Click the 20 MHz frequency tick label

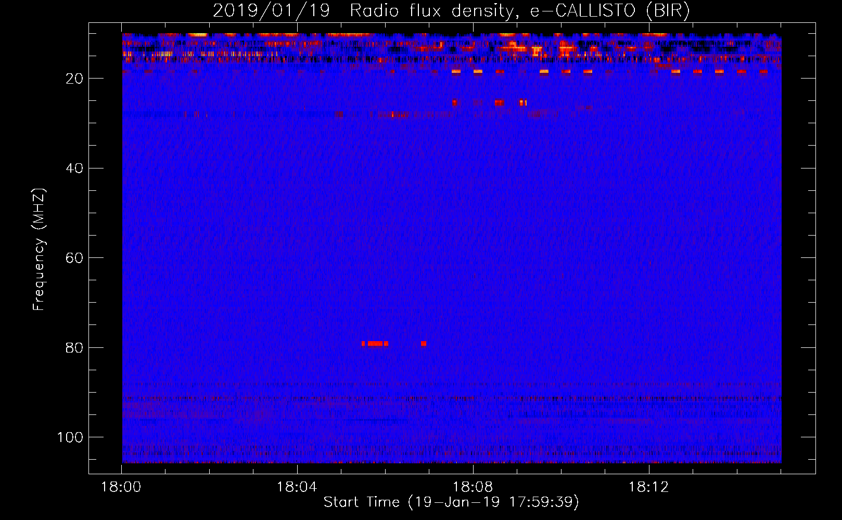point(74,79)
